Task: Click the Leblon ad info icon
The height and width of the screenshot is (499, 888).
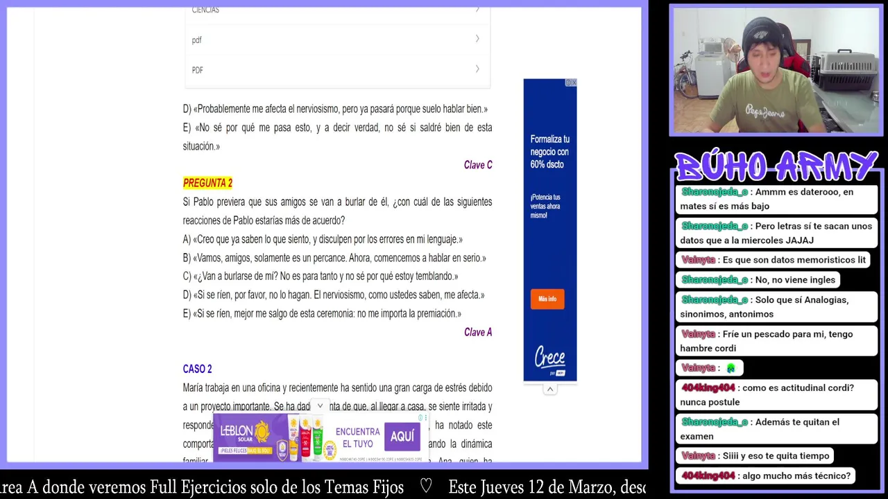Action: [x=420, y=418]
